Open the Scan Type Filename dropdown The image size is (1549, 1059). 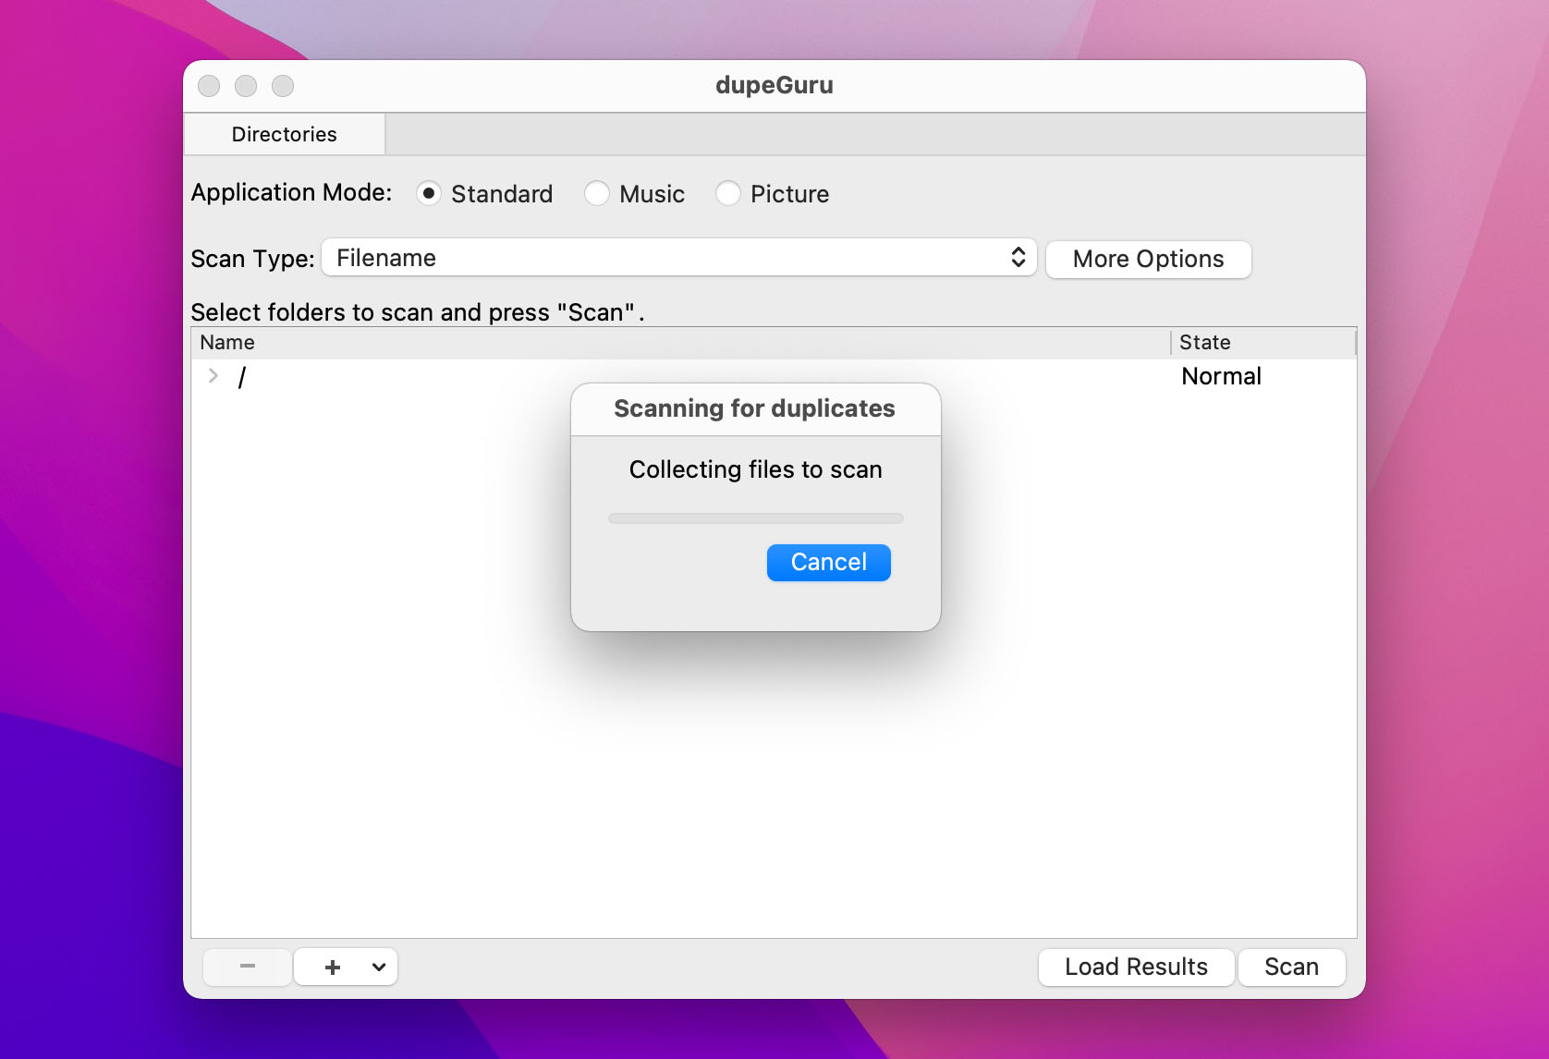pyautogui.click(x=679, y=258)
